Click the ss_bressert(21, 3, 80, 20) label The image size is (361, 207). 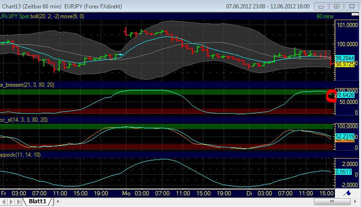point(27,85)
